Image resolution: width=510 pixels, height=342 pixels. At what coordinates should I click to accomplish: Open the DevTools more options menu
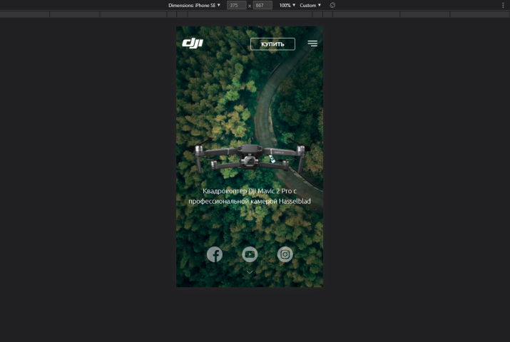coord(503,5)
